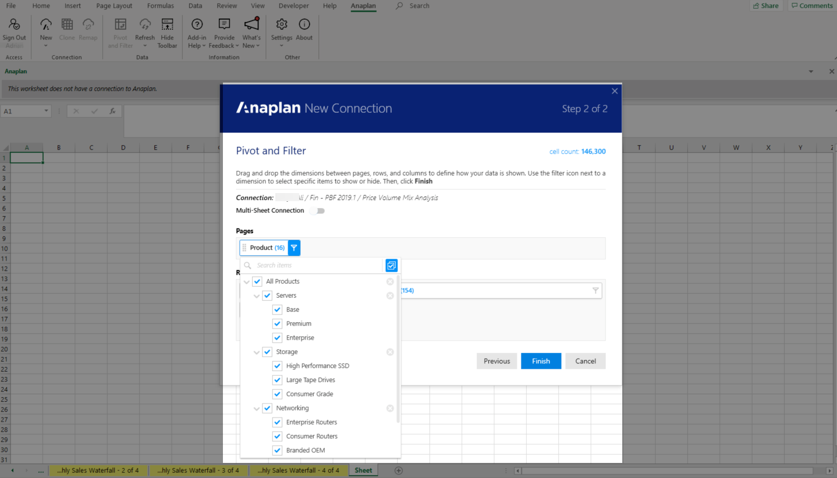The width and height of the screenshot is (837, 478).
Task: Collapse the Storage tree node
Action: [x=257, y=352]
